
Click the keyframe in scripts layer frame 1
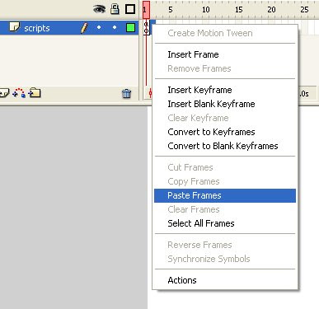[147, 27]
